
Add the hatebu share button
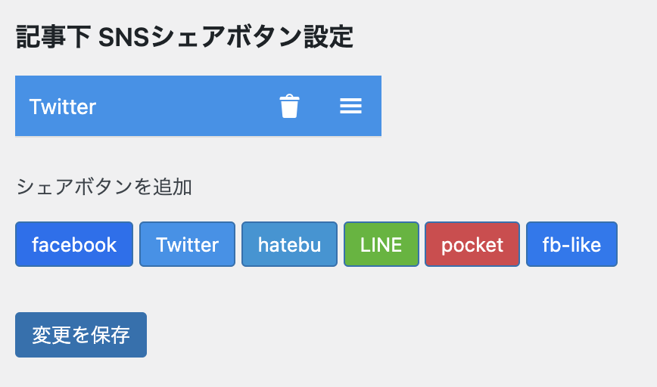point(289,244)
